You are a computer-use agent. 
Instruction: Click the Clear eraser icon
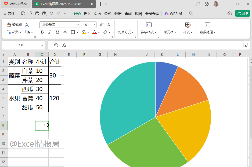(105, 32)
